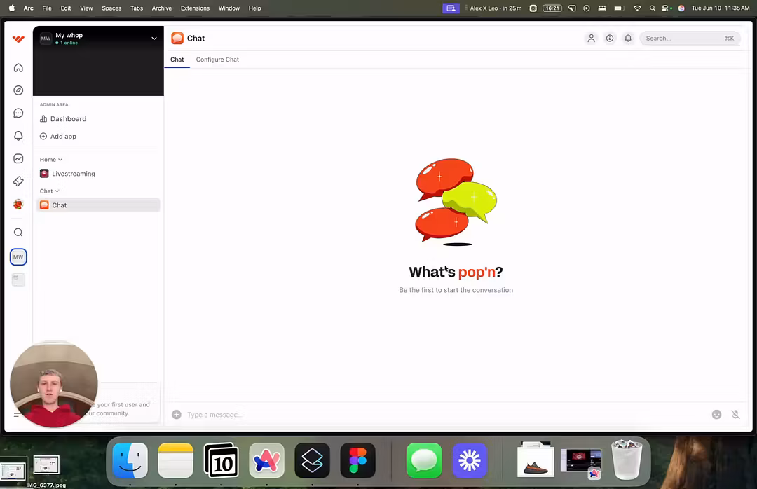This screenshot has width=757, height=489.
Task: Toggle the muted microphone icon
Action: [x=735, y=415]
